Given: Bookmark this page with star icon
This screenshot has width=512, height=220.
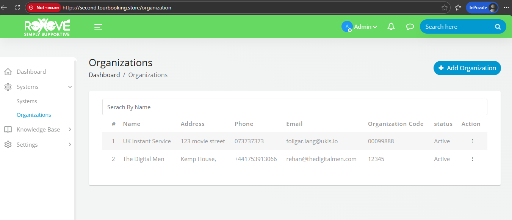Looking at the screenshot, I should point(445,8).
